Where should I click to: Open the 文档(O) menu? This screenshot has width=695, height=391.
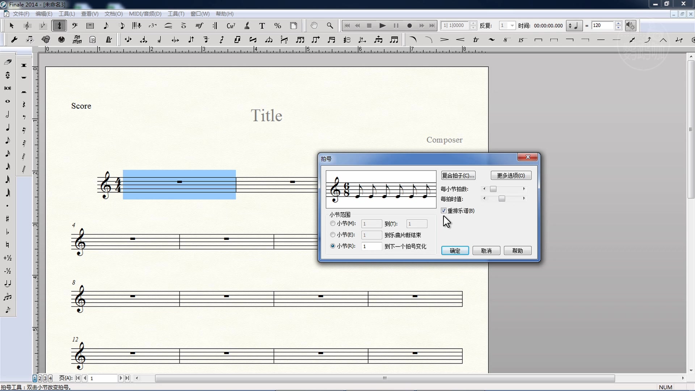(113, 14)
